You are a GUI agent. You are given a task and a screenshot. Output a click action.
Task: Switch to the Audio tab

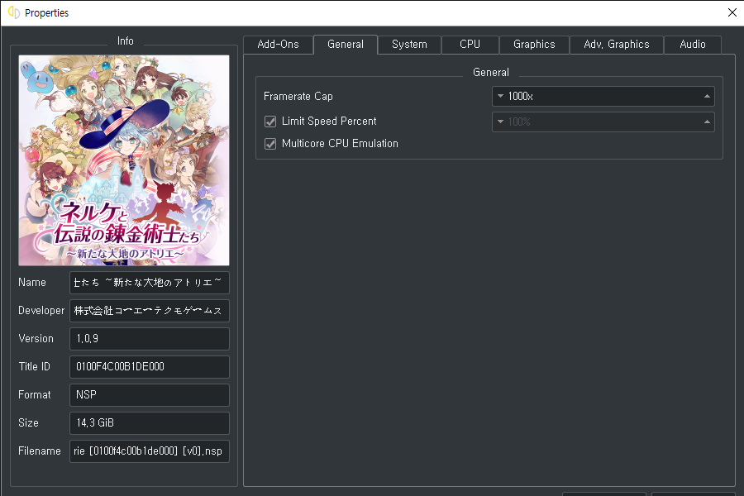pos(692,45)
